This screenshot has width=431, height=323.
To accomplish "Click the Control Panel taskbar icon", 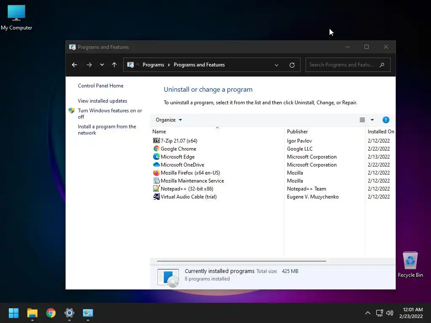I will click(88, 313).
